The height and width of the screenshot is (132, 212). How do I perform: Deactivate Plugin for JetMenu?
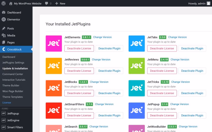tap(192, 71)
